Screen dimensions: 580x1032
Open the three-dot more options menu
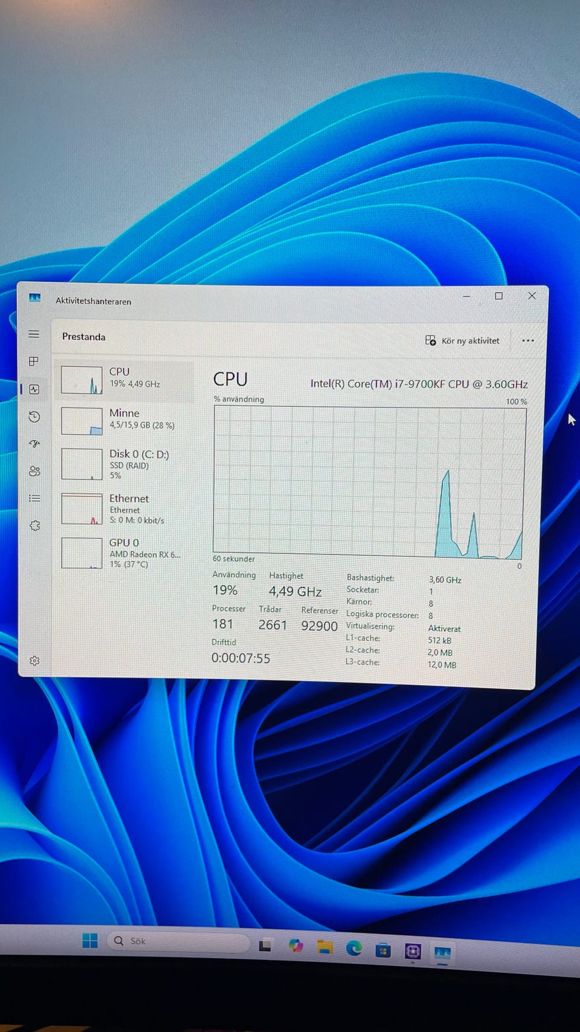[x=527, y=340]
